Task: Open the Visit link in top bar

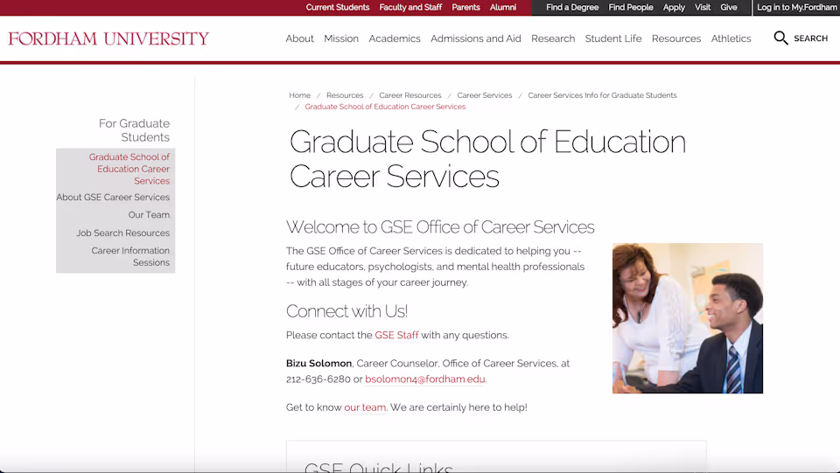Action: (703, 8)
